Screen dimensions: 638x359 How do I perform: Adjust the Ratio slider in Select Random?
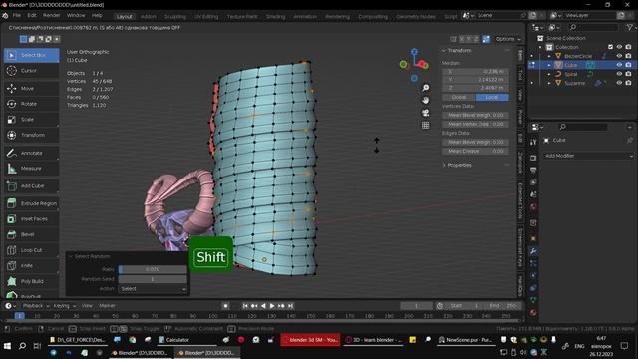153,269
